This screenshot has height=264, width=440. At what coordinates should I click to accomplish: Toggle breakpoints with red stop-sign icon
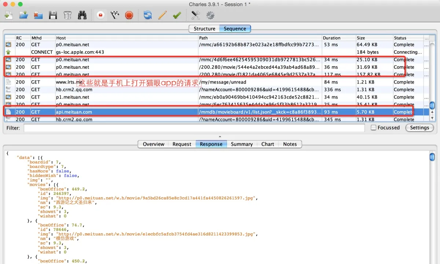pyautogui.click(x=129, y=15)
